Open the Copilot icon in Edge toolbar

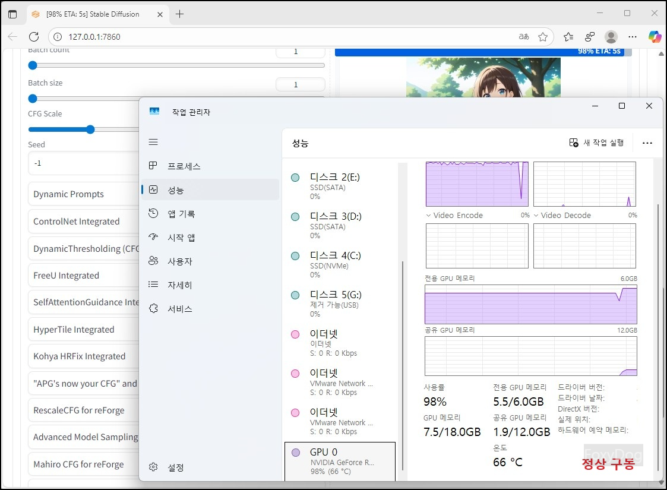tap(655, 37)
